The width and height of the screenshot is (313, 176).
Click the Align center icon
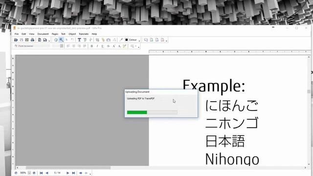pos(74,46)
